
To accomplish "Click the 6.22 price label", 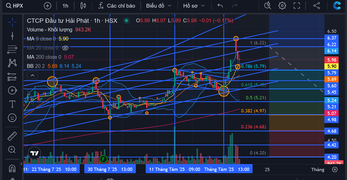I will click(332, 45).
